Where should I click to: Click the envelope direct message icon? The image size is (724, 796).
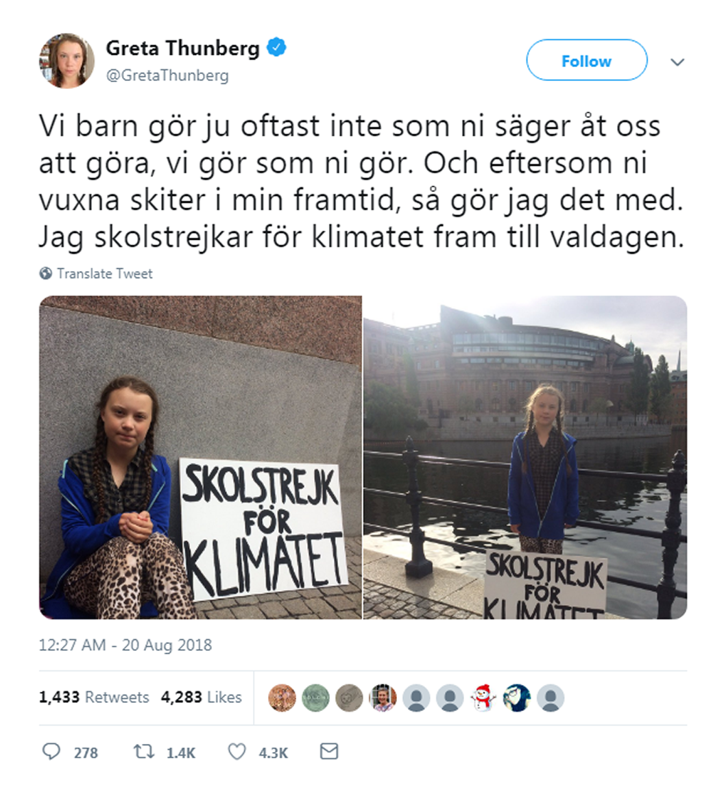(328, 751)
